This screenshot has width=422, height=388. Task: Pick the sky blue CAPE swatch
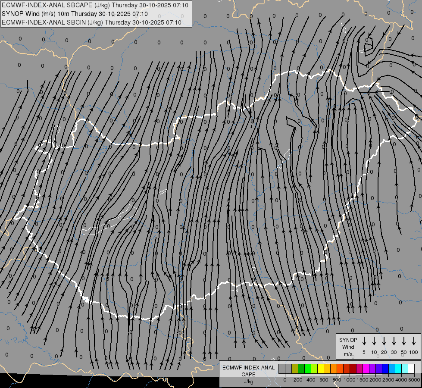click(x=391, y=369)
